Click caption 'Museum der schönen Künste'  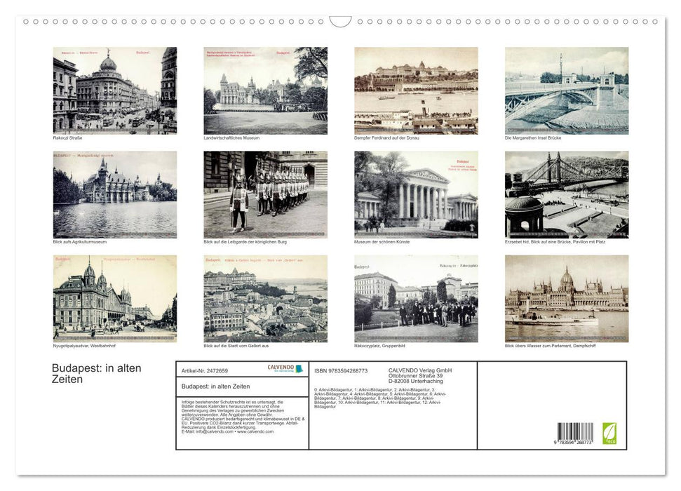(x=382, y=241)
